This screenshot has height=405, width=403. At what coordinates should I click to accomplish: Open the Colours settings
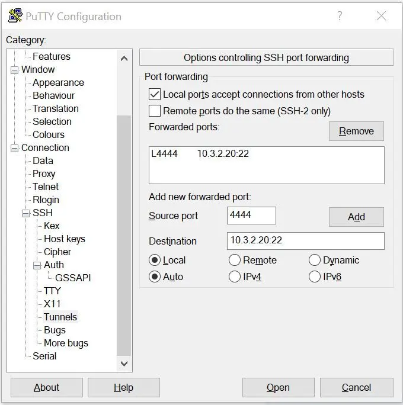[x=49, y=134]
